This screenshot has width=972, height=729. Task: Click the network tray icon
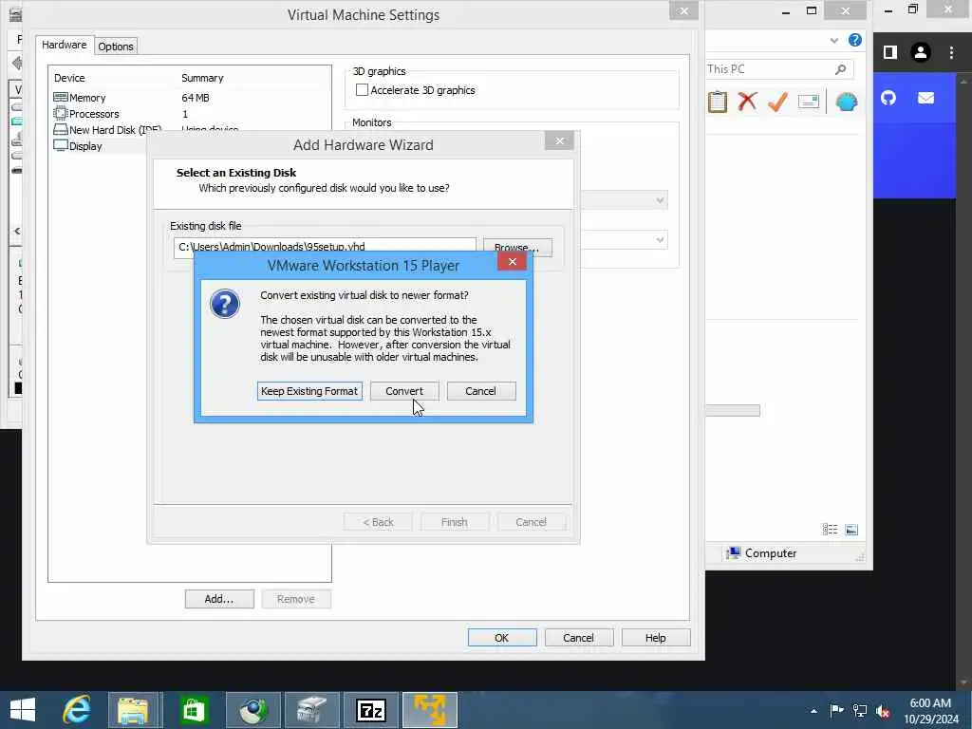click(860, 711)
